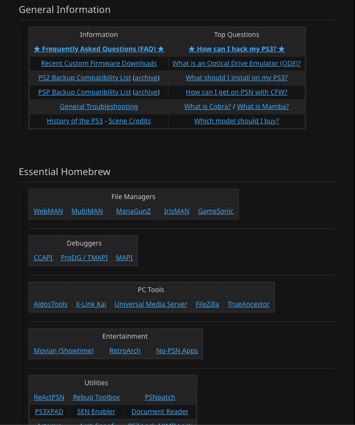355x425 pixels.
Task: Open X-Link Kai link
Action: 91,305
